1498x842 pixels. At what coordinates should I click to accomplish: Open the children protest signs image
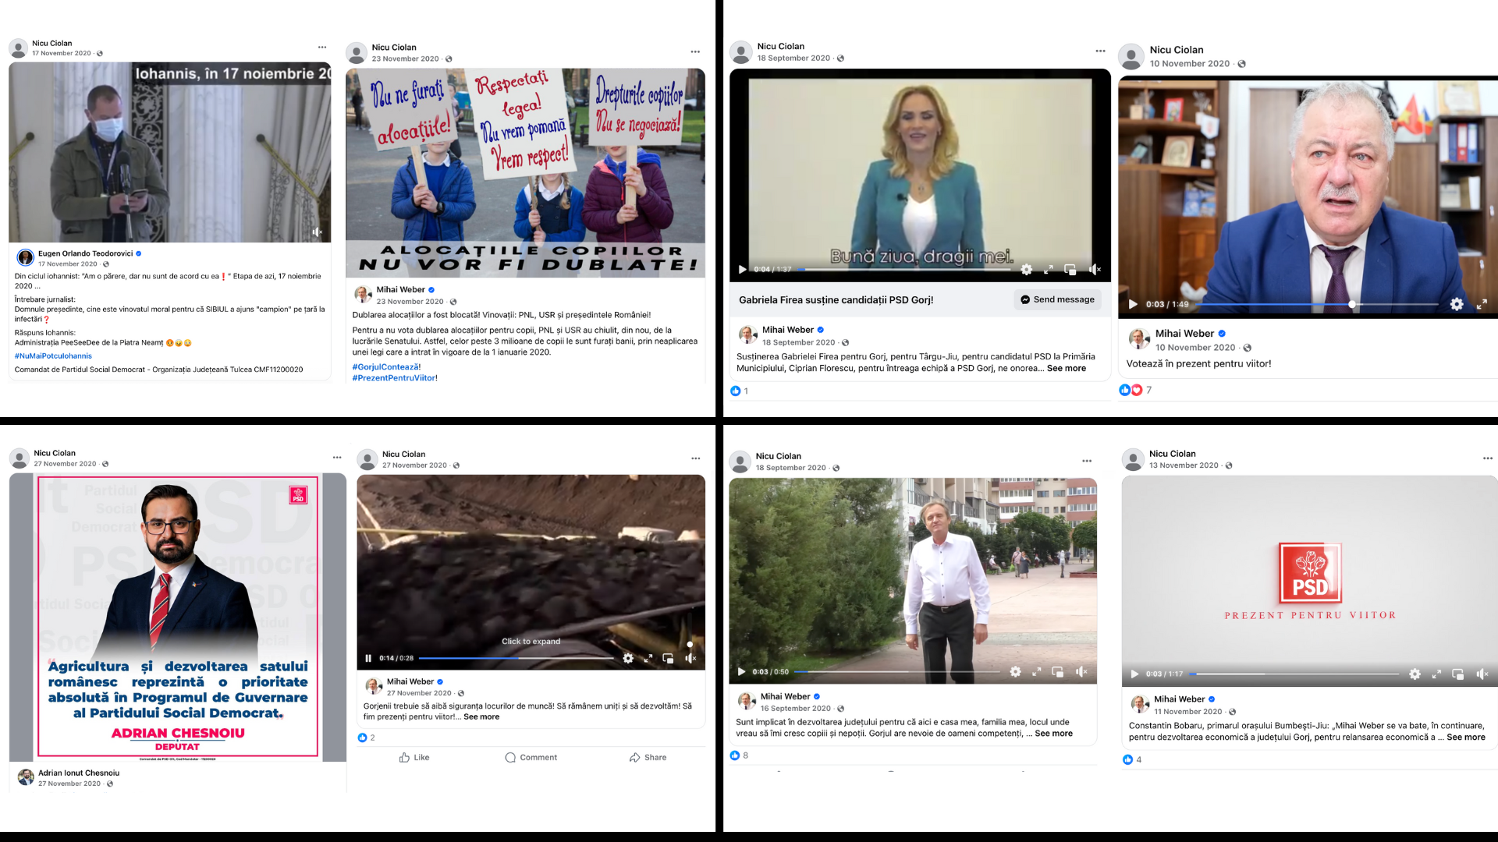(525, 173)
